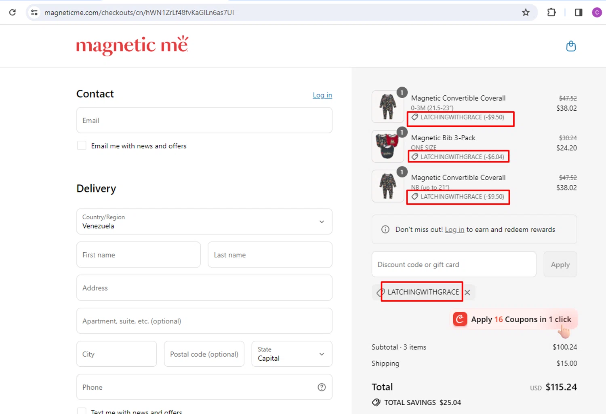Click the Magnetic Bib 3-Pack title
The width and height of the screenshot is (606, 414).
(x=443, y=138)
